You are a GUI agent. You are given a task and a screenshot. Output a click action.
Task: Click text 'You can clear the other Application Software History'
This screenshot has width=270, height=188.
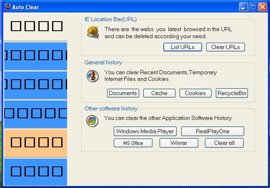[x=168, y=118]
